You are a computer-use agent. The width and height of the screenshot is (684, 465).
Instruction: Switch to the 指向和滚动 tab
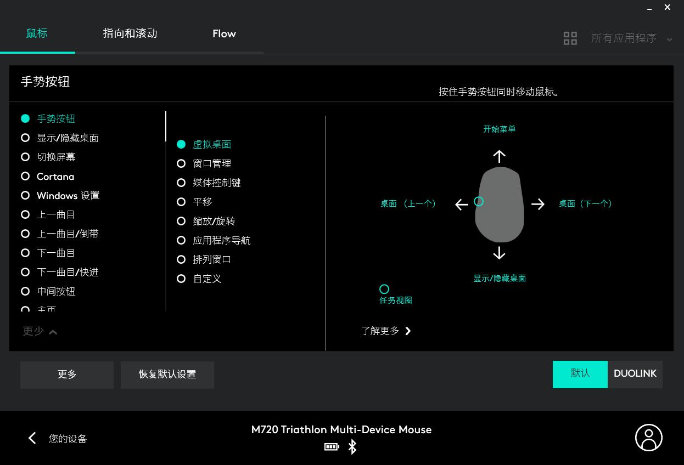pos(130,33)
